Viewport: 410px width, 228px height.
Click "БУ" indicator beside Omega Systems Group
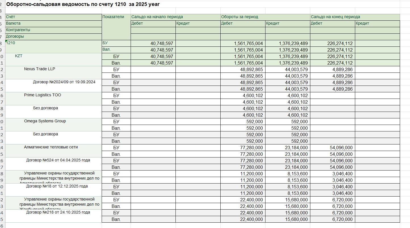(x=116, y=122)
